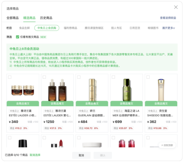The height and width of the screenshot is (163, 184).
Task: Click 含商品推文 banner on 海蓝之谜 product
Action: click(x=126, y=103)
